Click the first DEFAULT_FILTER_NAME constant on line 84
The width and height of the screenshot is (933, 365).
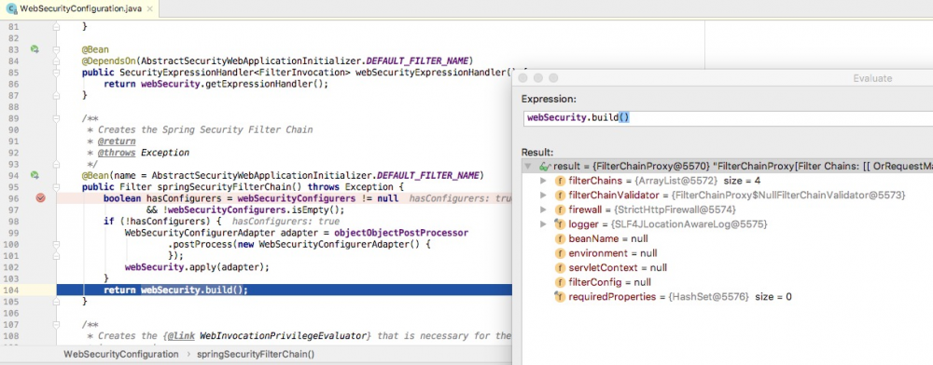coord(418,61)
